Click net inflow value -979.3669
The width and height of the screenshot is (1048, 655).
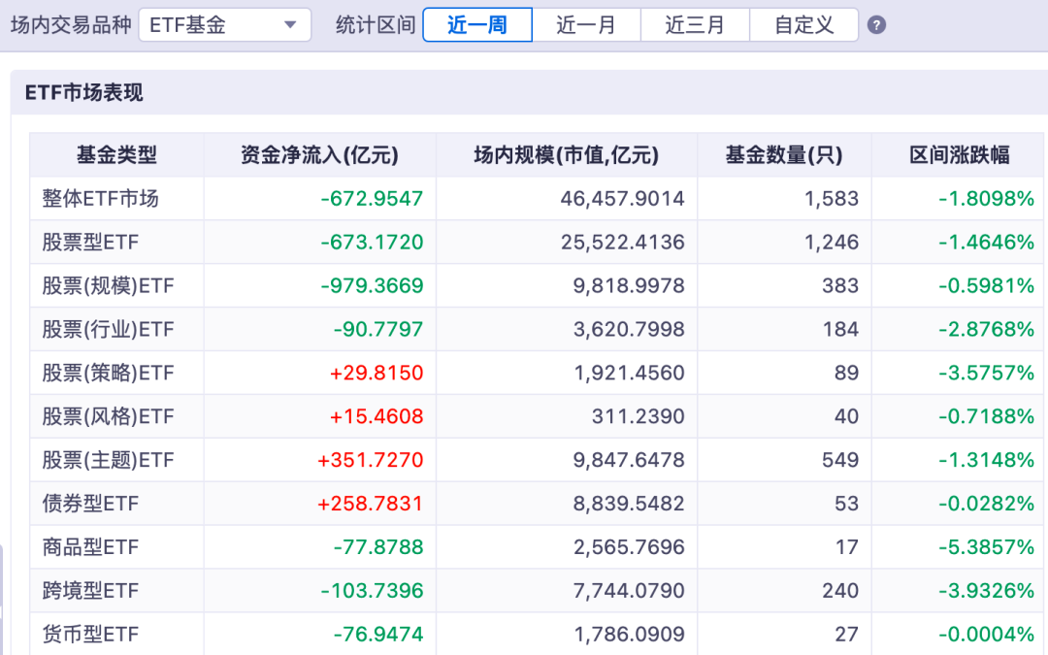pos(372,286)
